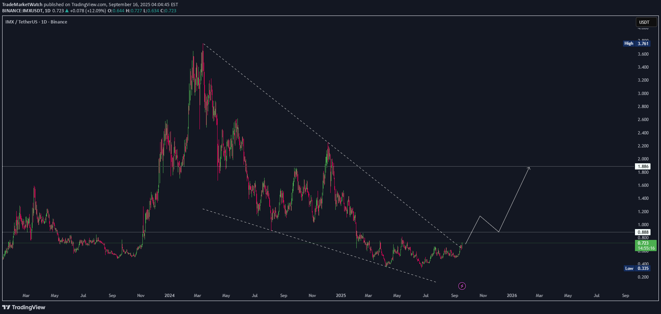Select the High 3.761 price label
Screen dimensions: 661x314
pos(637,43)
